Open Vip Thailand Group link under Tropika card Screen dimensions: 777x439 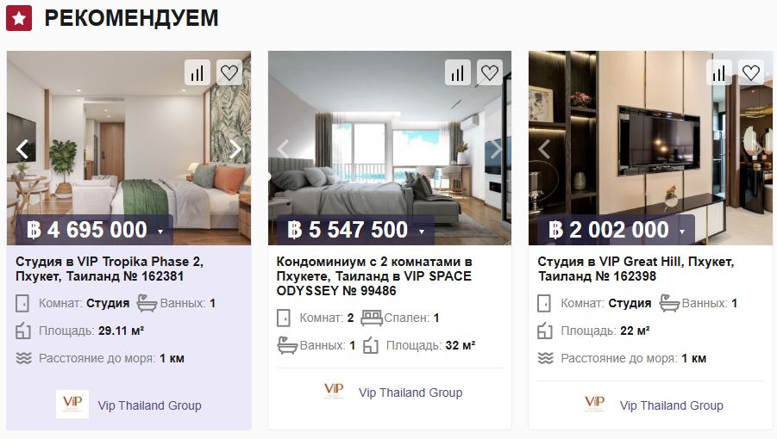click(x=150, y=405)
